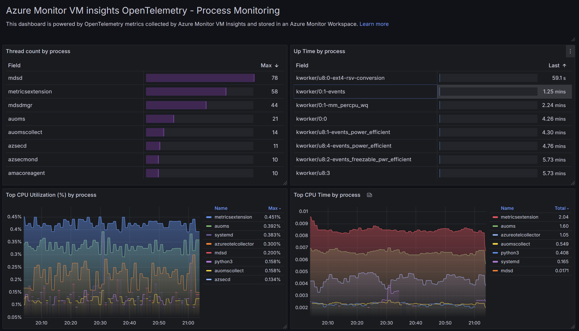This screenshot has width=579, height=331.
Task: Toggle metricsextension series in CPU Utilization legend
Action: (x=233, y=217)
